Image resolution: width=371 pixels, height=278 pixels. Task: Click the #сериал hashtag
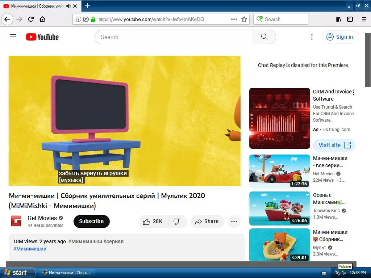[113, 241]
